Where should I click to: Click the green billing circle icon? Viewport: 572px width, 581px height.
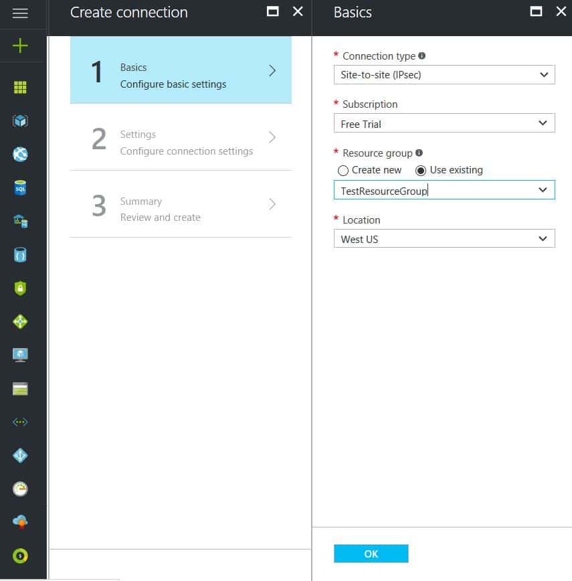click(20, 556)
